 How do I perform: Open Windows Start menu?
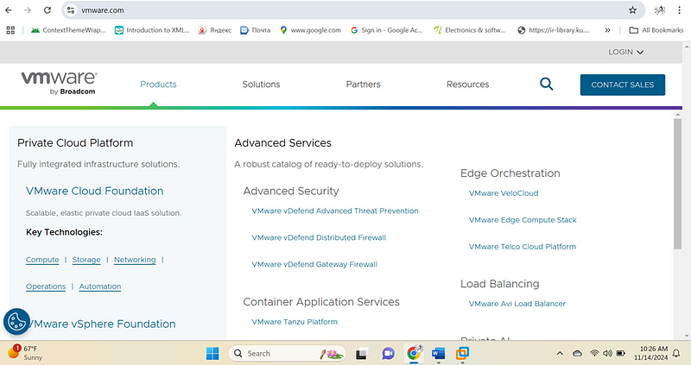pos(212,353)
